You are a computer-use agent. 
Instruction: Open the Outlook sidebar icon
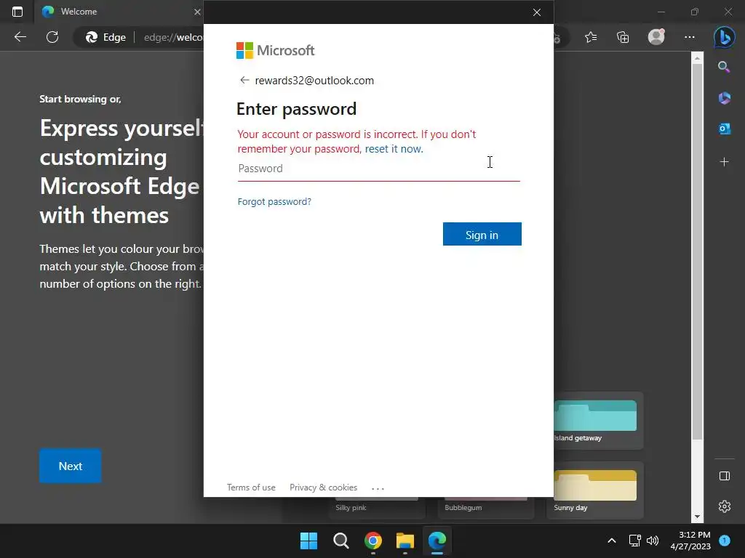coord(724,129)
